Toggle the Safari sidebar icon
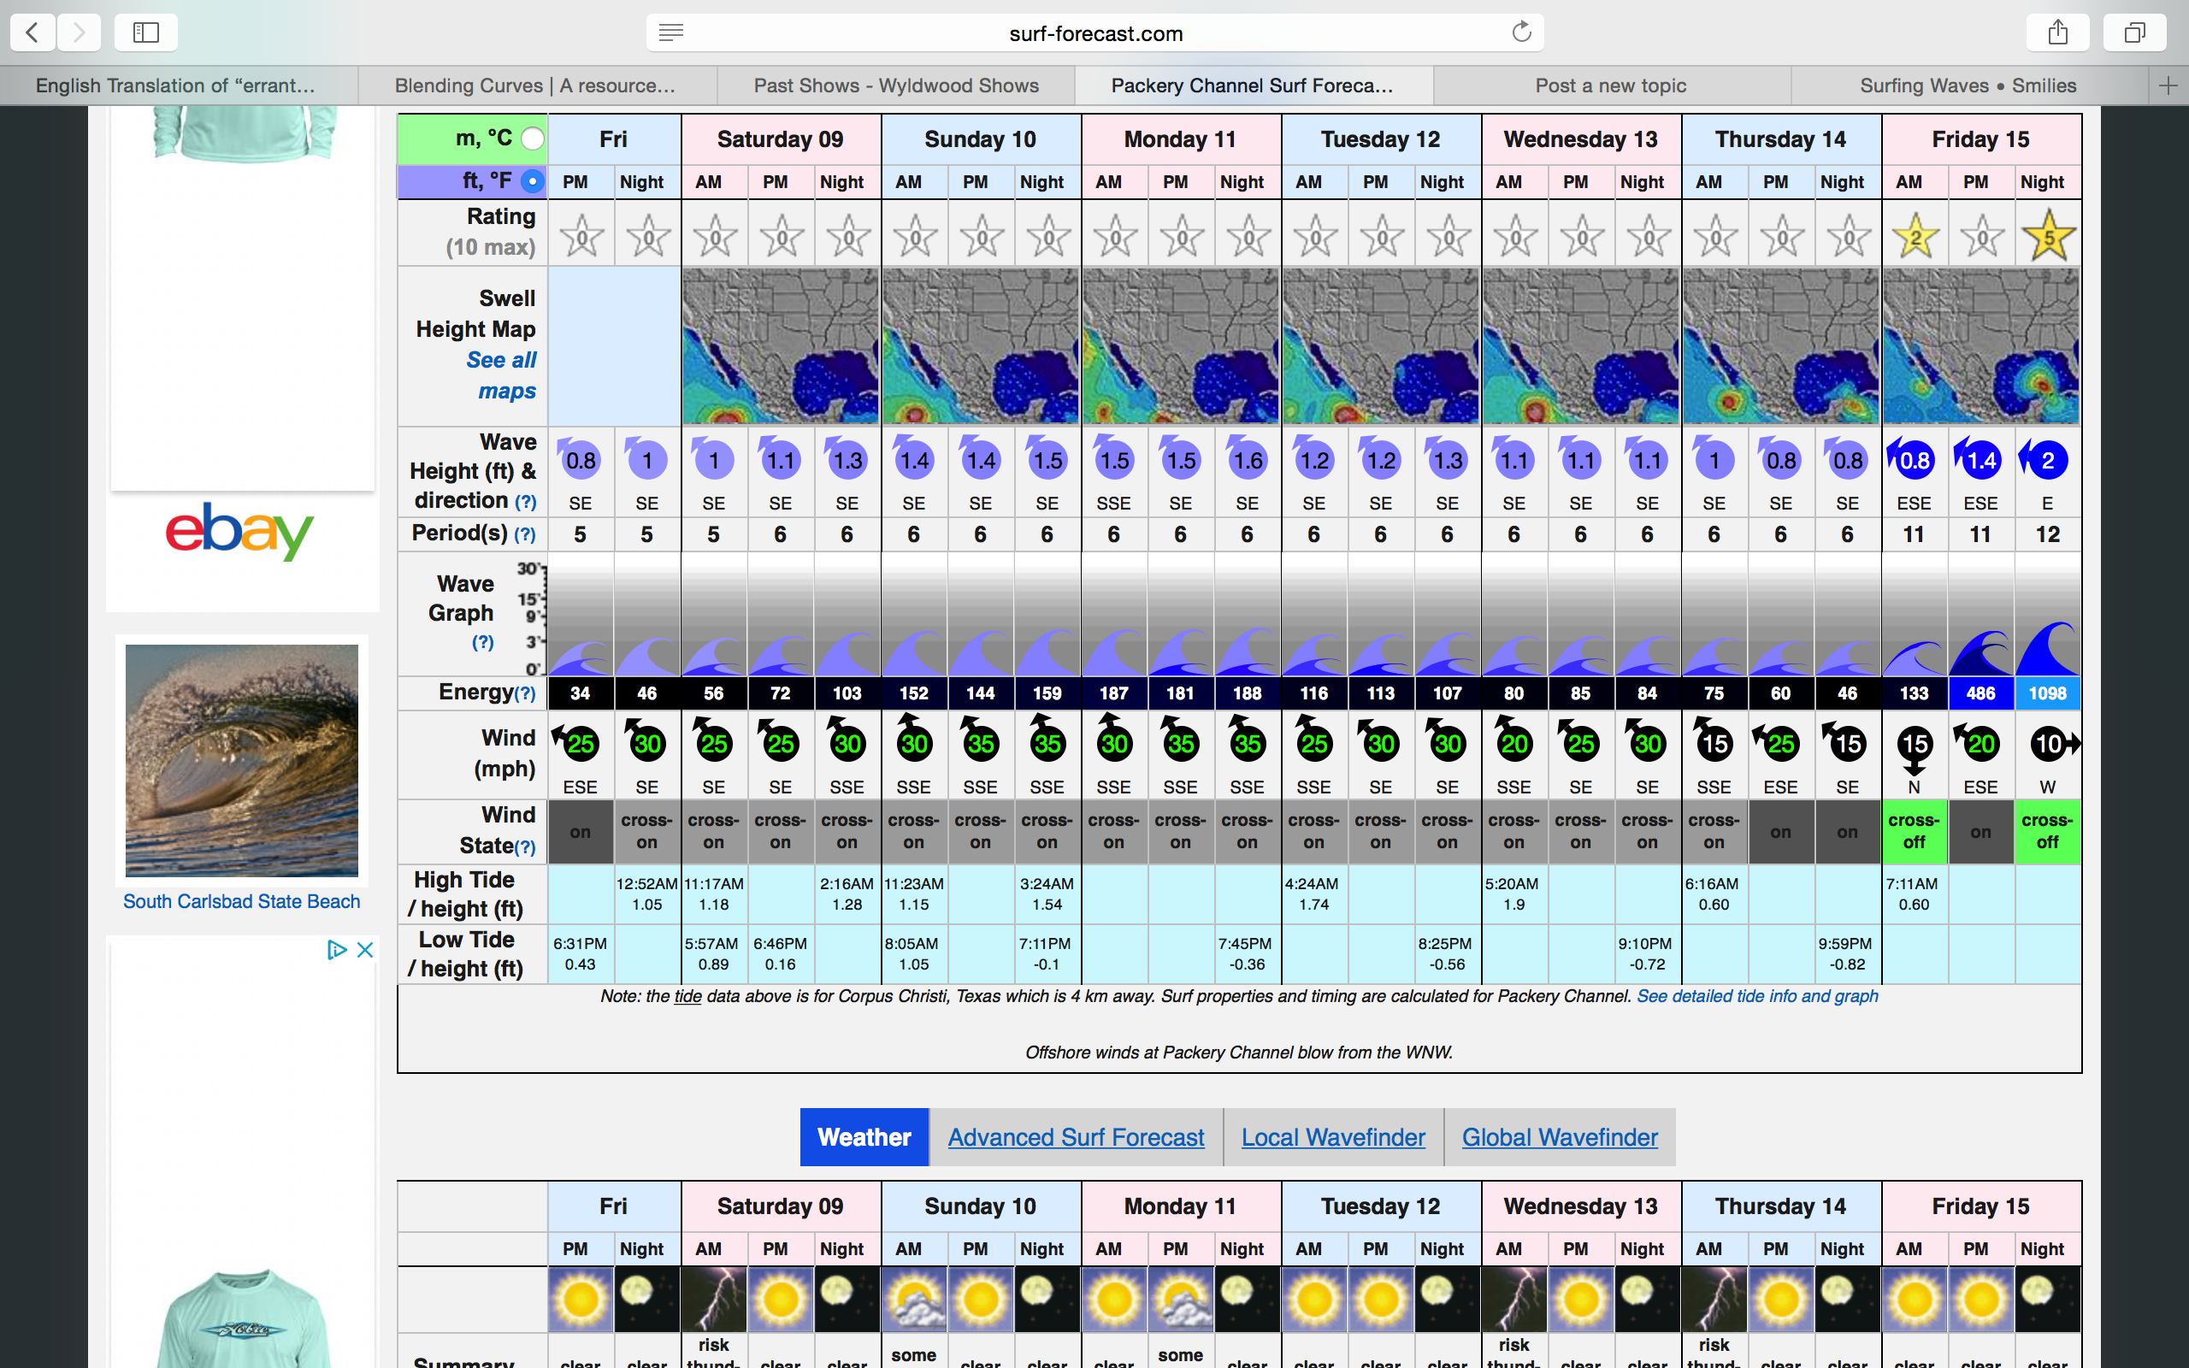 pos(145,32)
